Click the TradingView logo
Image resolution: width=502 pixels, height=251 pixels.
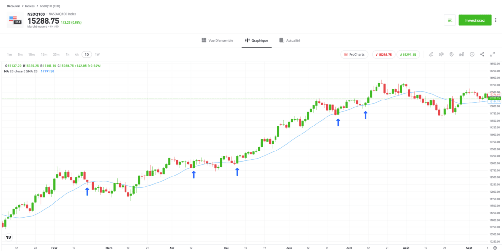tap(9, 237)
